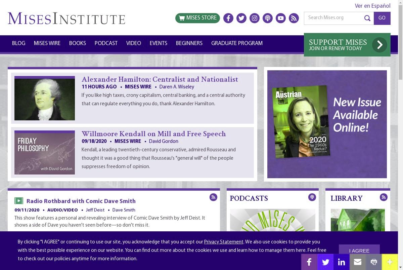Click author Daren A. Wiseley
The width and height of the screenshot is (403, 270).
[177, 87]
